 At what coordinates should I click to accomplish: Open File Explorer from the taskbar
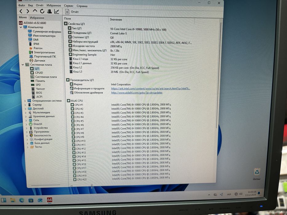click(12, 200)
